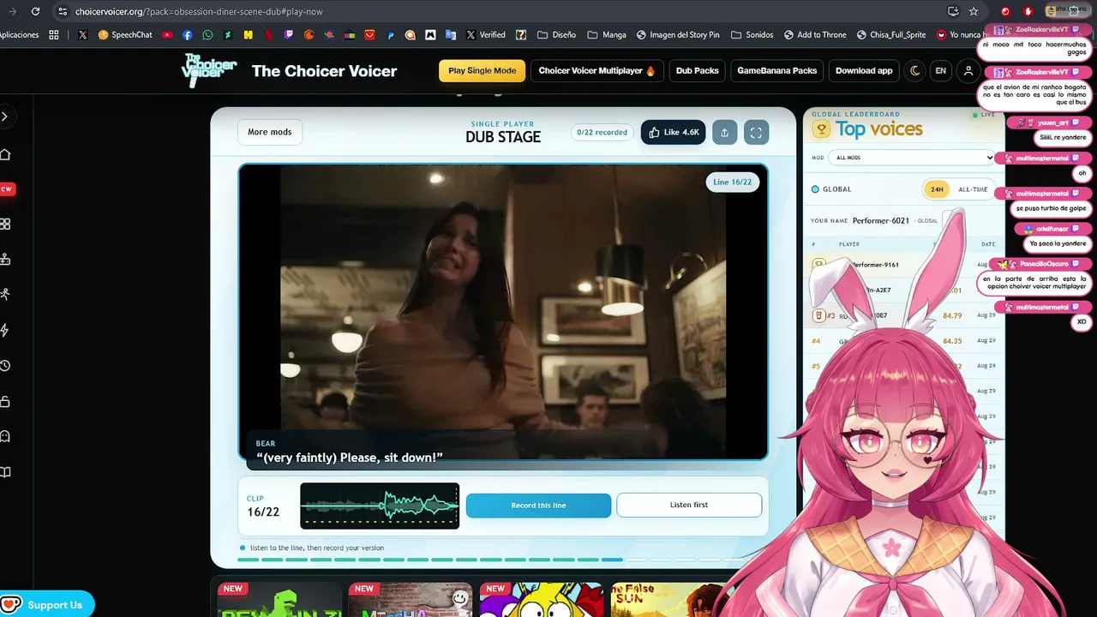Reload the page with the browser refresh icon
1097x617 pixels.
point(35,11)
